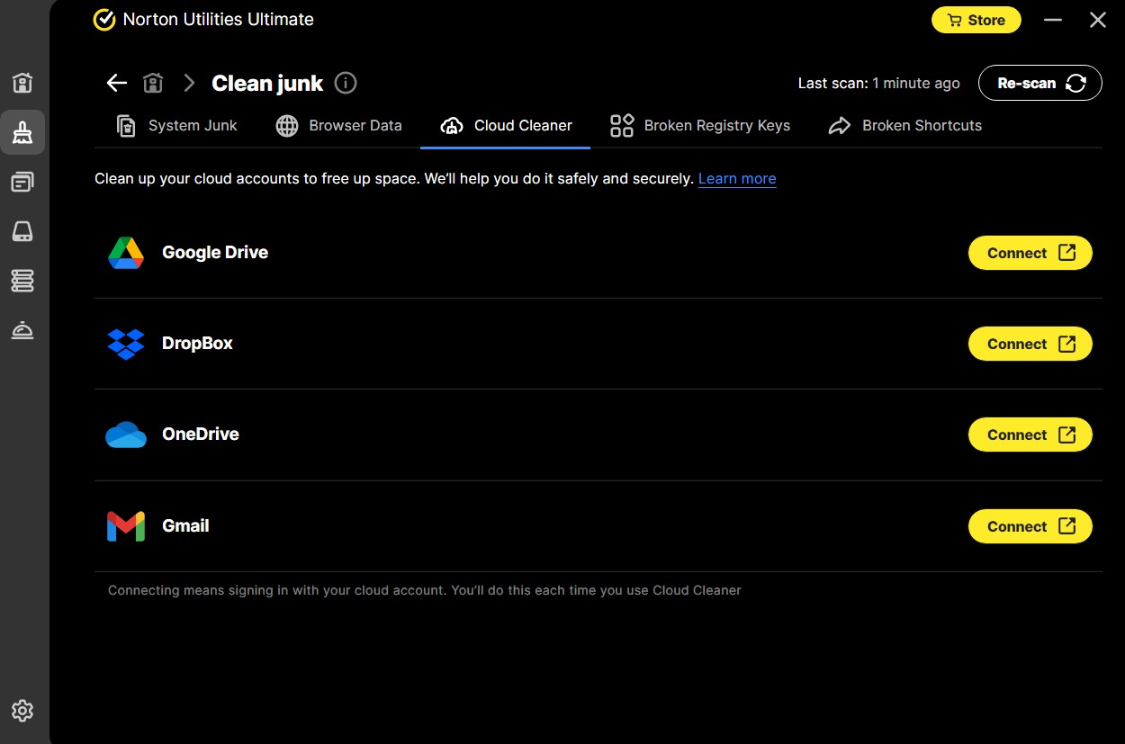Open the stacked servers sidebar icon
1125x744 pixels.
point(22,281)
